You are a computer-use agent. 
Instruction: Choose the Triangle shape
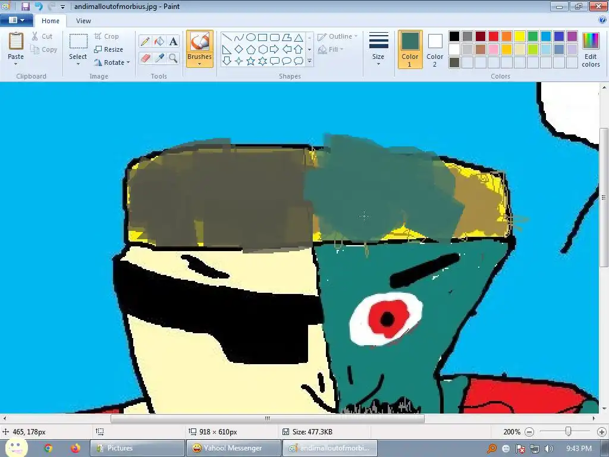(x=299, y=37)
